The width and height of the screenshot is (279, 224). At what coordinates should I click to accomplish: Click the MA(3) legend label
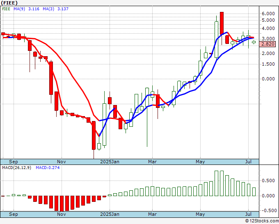(x=48, y=9)
